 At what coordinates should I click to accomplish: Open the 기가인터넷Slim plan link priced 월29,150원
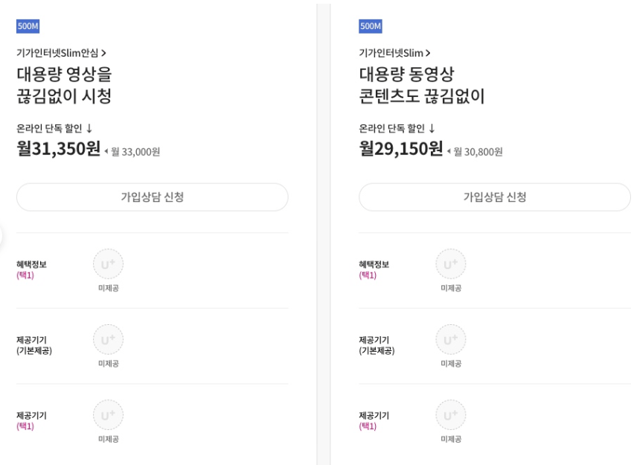[x=394, y=53]
